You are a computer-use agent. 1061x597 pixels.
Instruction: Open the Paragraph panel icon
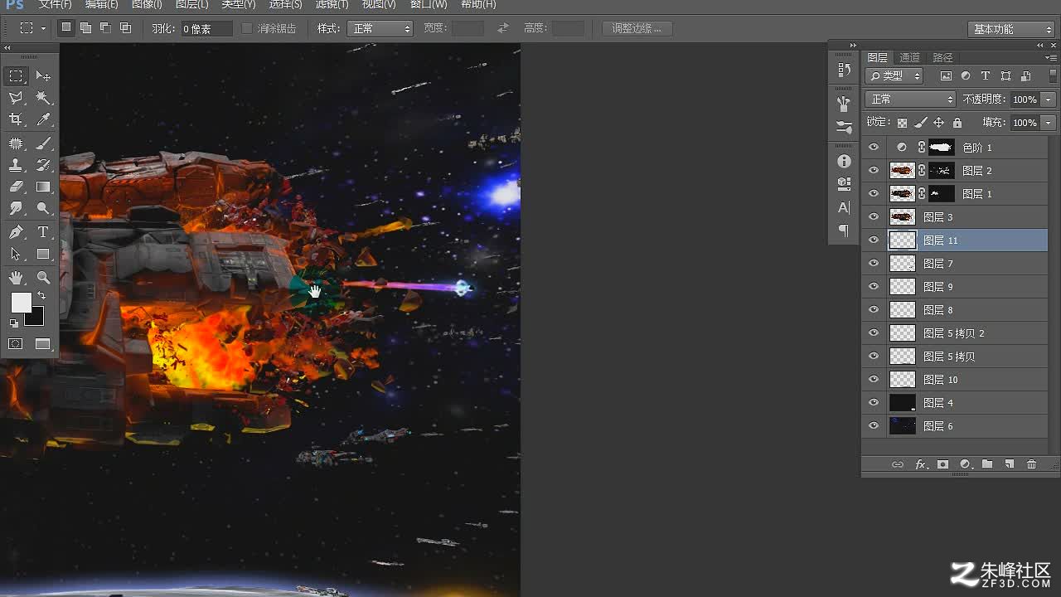pyautogui.click(x=844, y=231)
